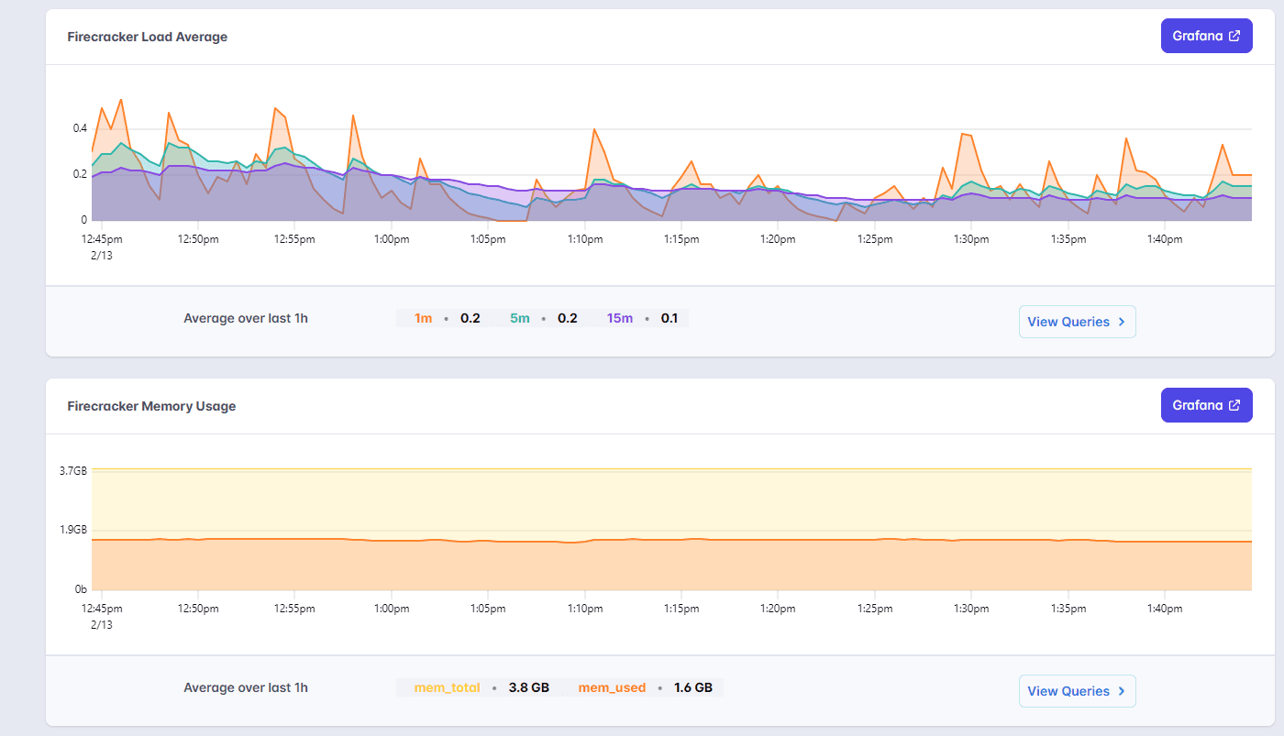
Task: Expand the chevron arrow in Load Average View Queries
Action: coord(1122,322)
